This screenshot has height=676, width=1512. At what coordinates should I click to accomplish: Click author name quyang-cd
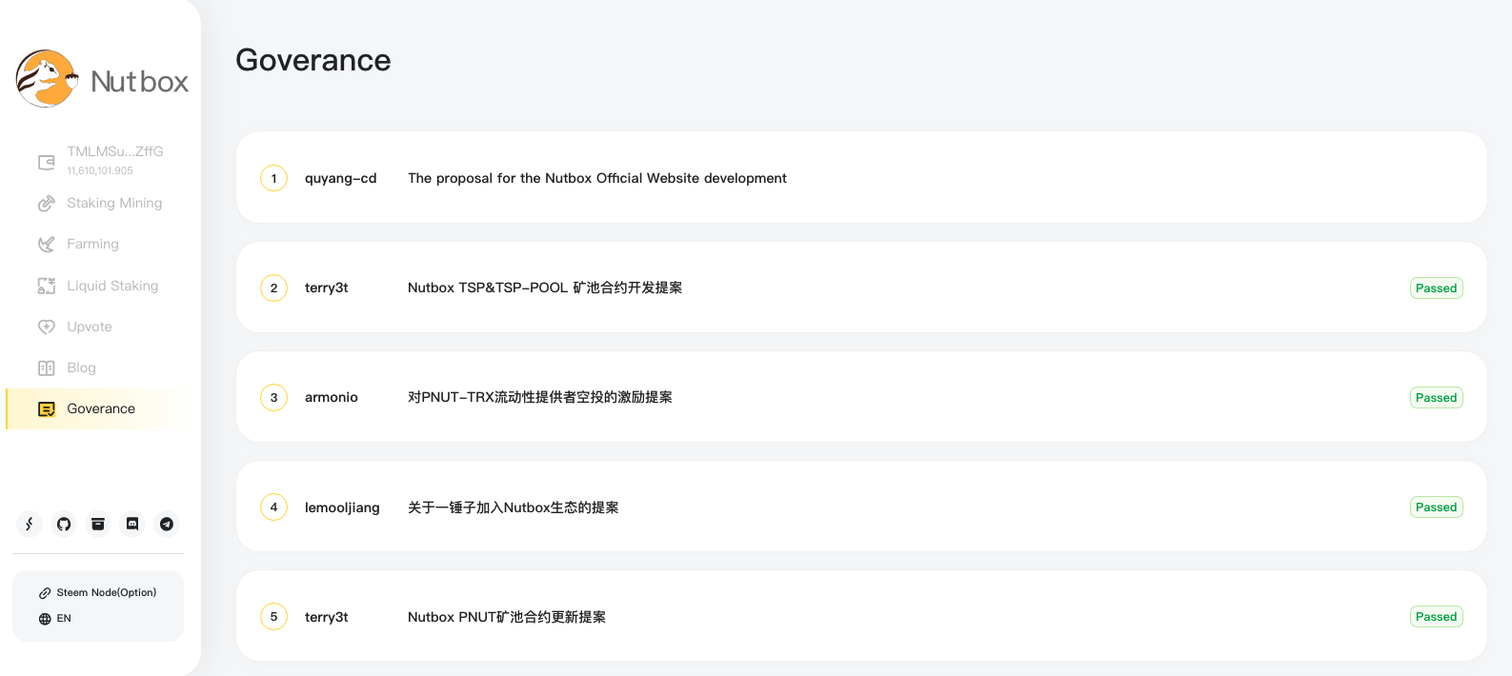[341, 178]
